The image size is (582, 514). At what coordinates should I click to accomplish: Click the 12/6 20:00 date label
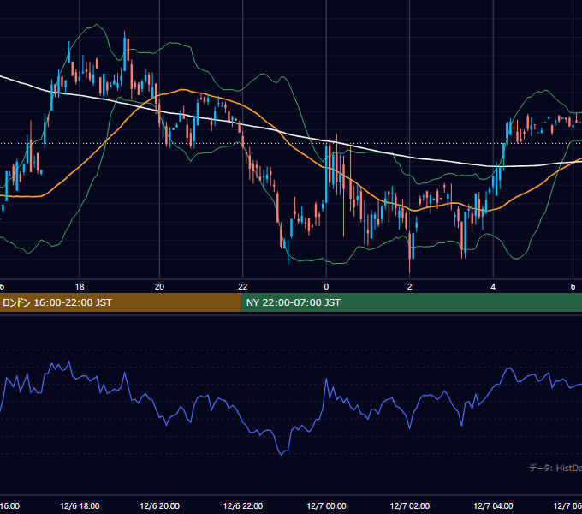pos(159,506)
